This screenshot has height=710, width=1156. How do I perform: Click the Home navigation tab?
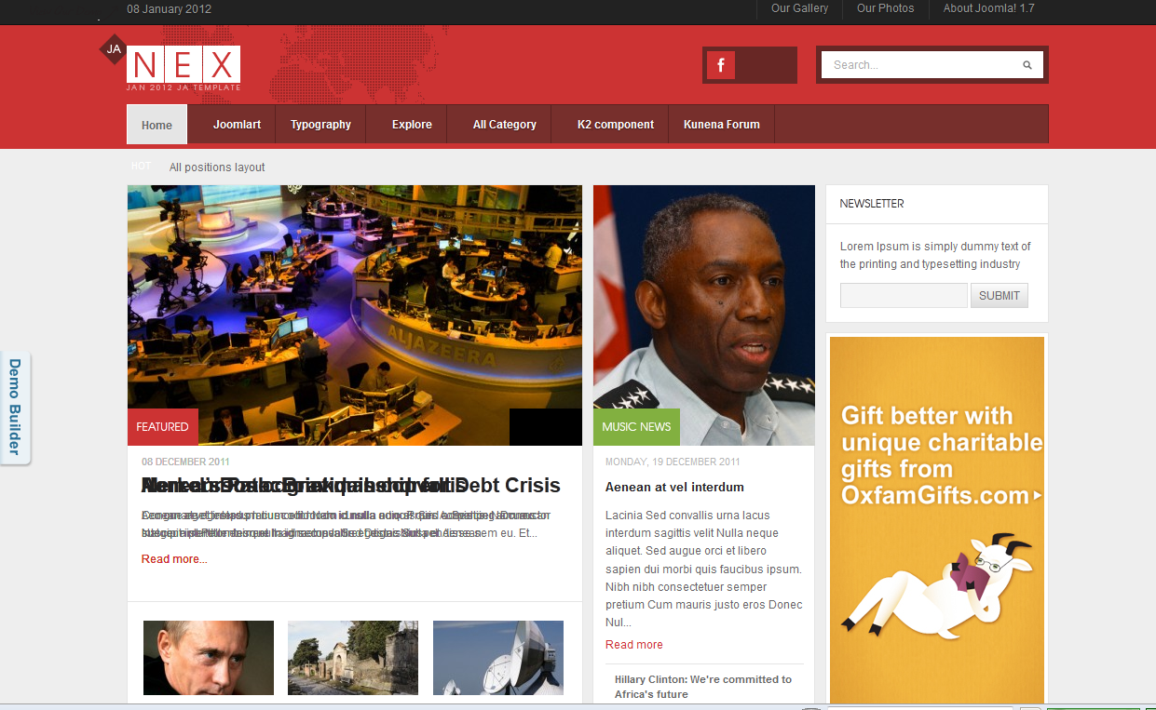pyautogui.click(x=156, y=126)
